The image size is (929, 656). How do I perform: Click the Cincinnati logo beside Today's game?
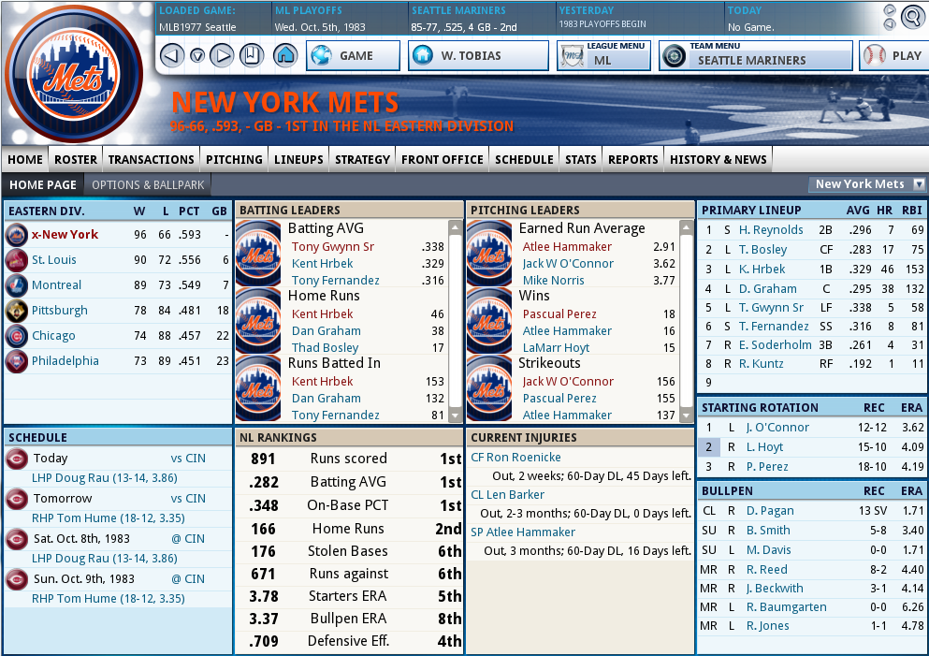(15, 459)
